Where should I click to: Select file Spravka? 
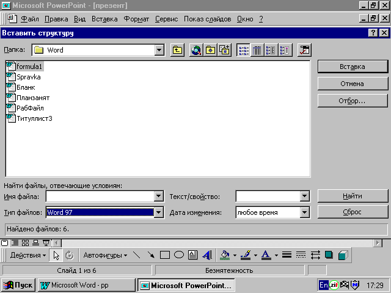coord(24,77)
